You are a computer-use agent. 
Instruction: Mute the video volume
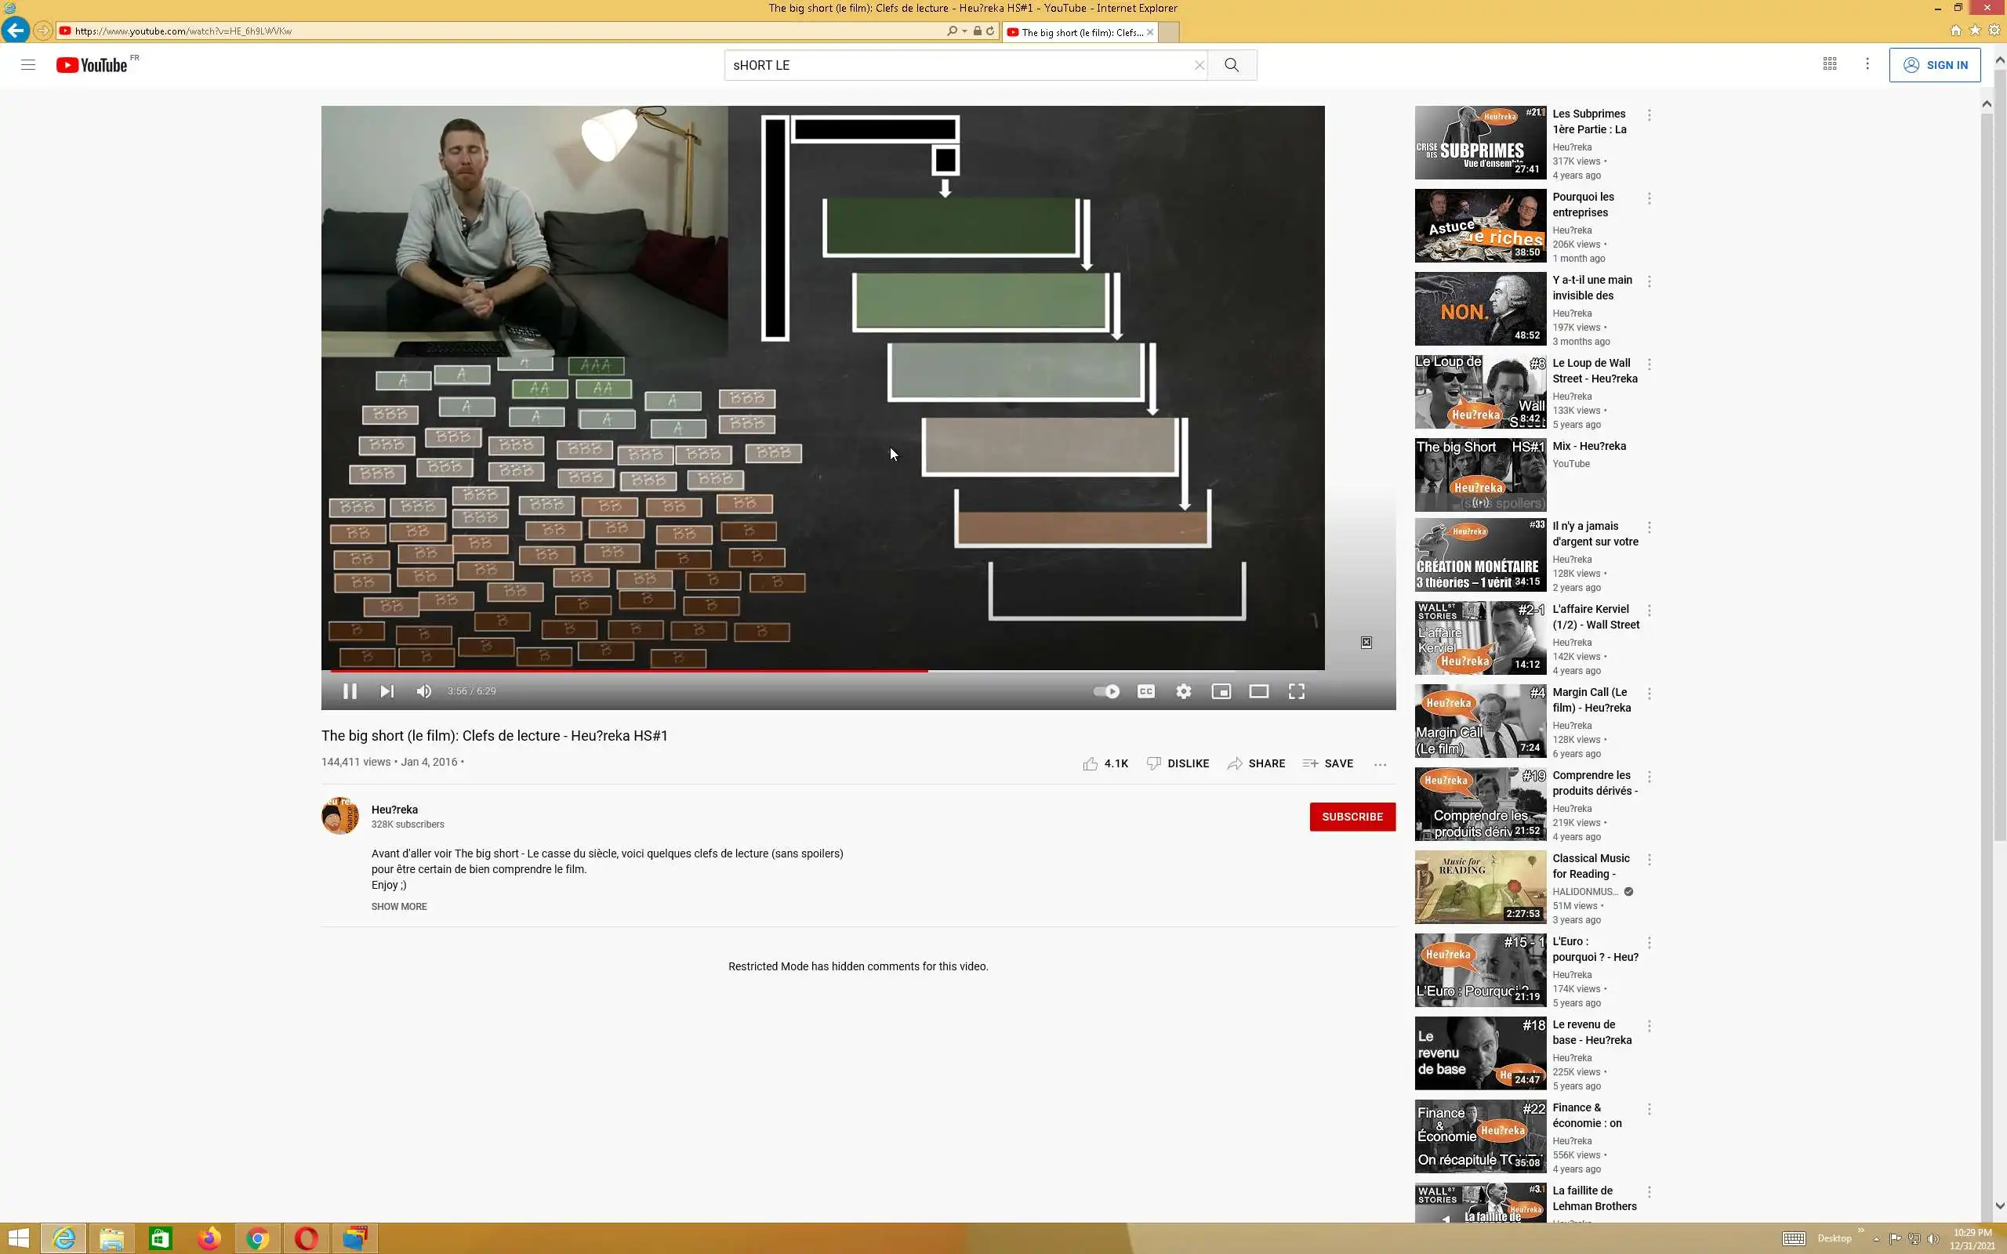[x=424, y=690]
